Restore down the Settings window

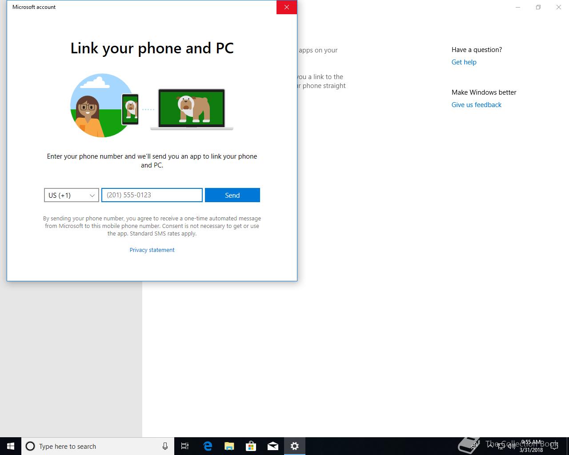538,7
